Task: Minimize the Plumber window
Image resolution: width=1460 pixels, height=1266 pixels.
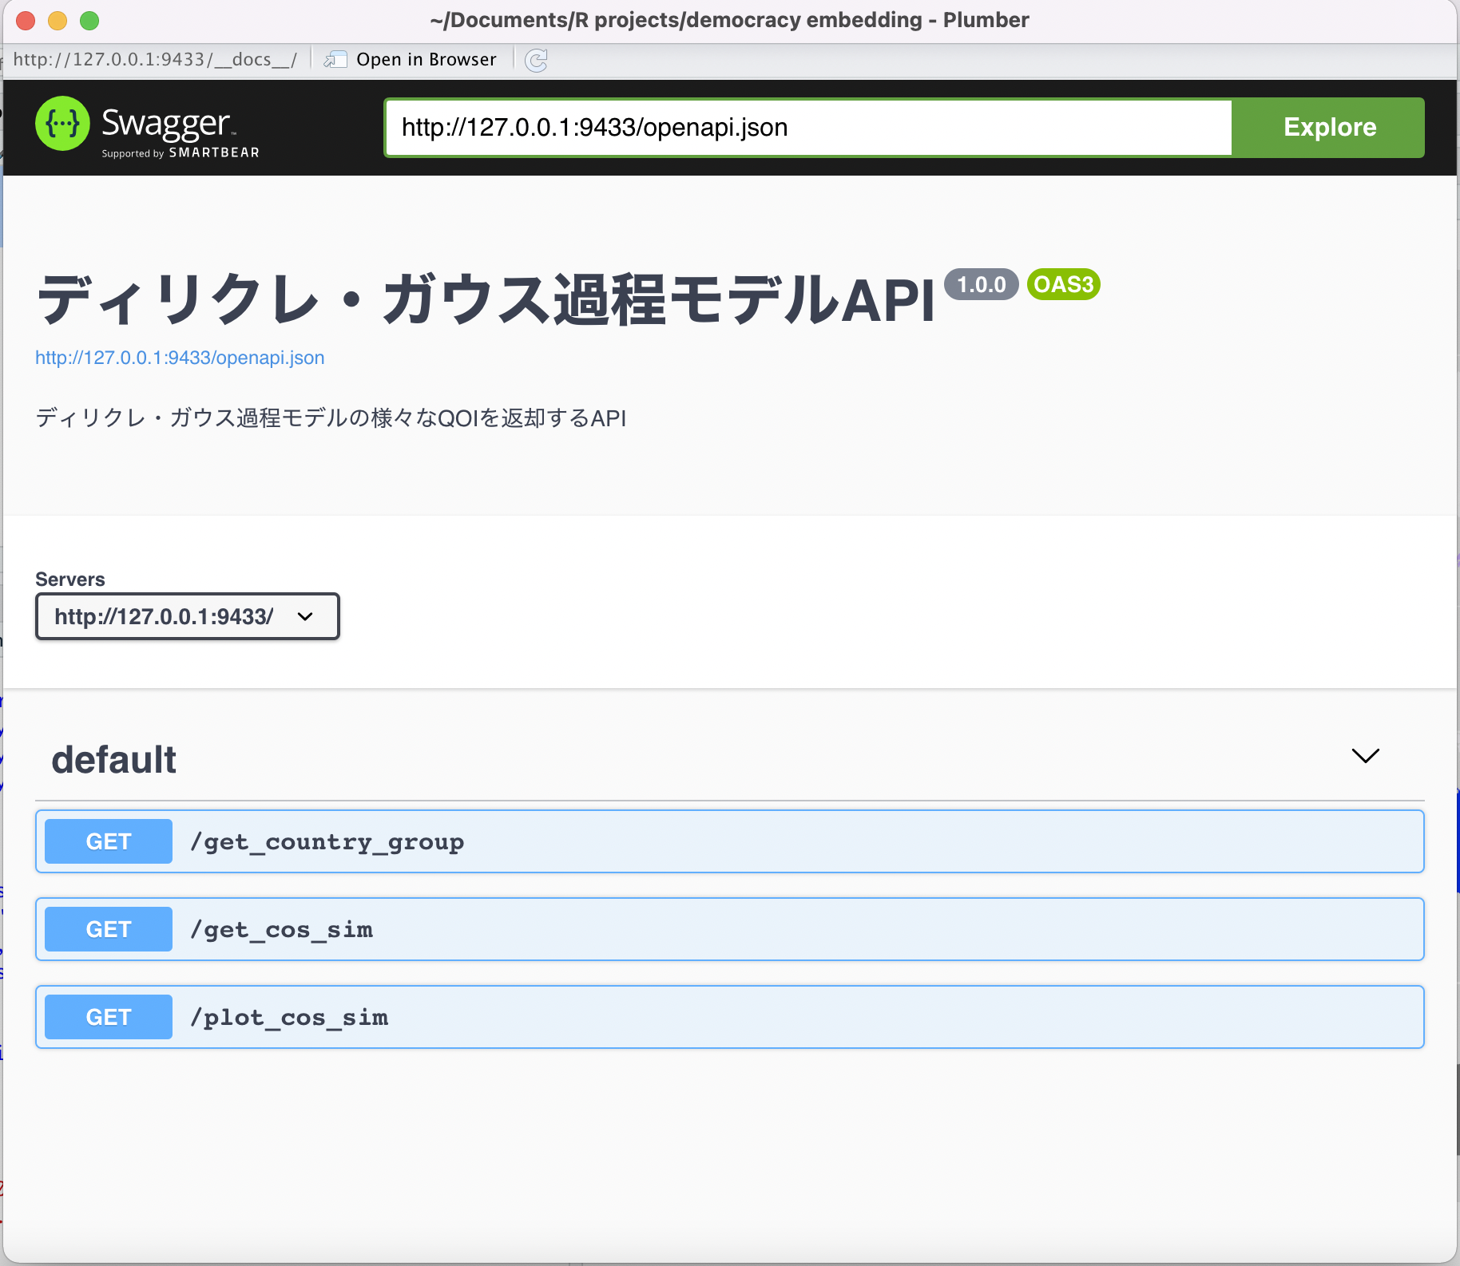Action: 58,21
